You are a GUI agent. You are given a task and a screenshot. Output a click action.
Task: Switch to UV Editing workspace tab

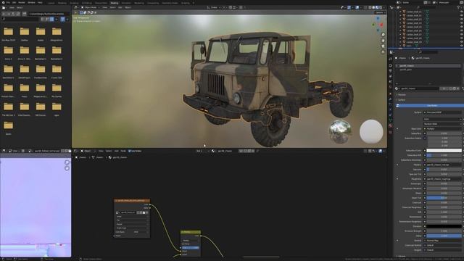coord(87,3)
